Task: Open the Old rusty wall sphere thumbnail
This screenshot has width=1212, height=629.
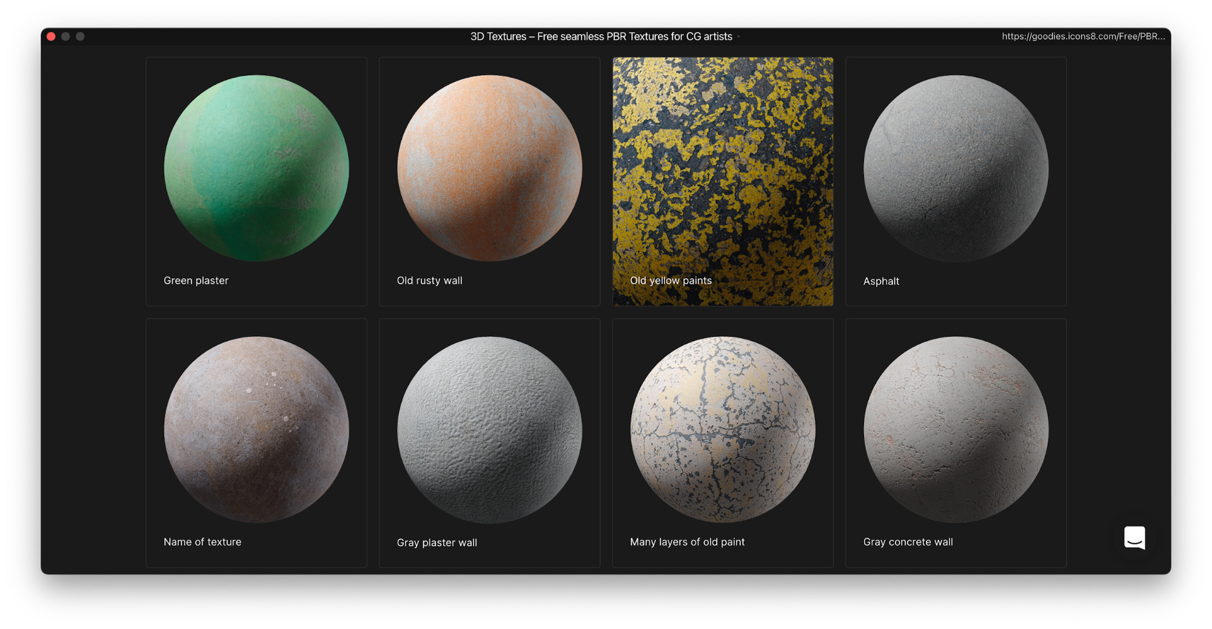Action: click(489, 168)
